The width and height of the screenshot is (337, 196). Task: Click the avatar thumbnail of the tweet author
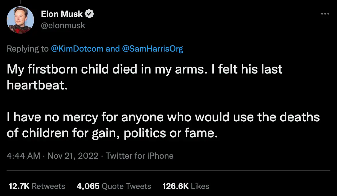(20, 20)
